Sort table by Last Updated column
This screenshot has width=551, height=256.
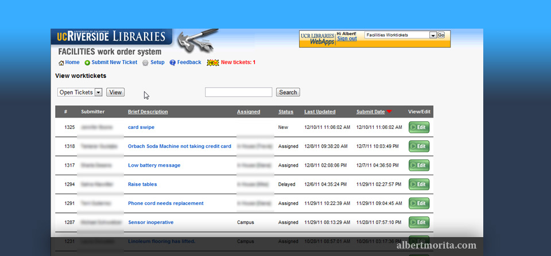pos(320,112)
